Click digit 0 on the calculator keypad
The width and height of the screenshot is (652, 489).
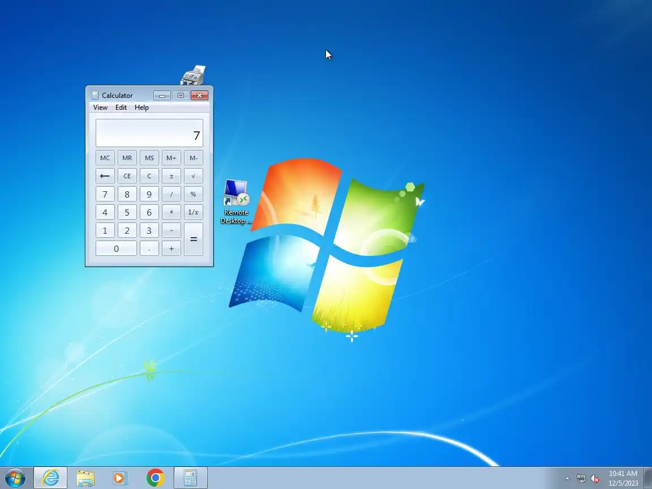point(117,248)
